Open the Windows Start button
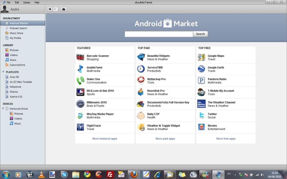 (6, 174)
